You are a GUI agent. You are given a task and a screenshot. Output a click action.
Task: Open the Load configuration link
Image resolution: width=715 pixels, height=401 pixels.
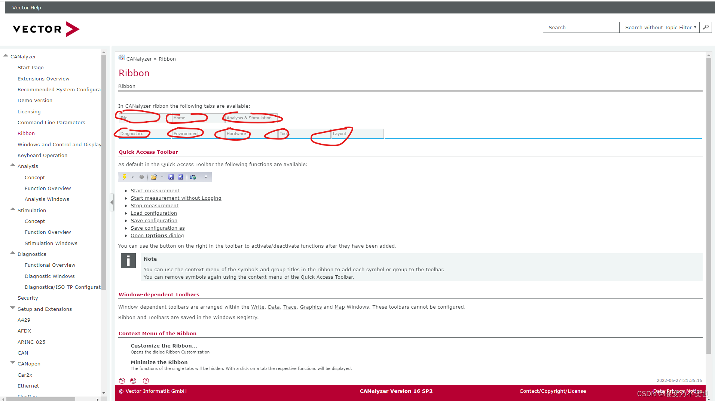point(154,213)
